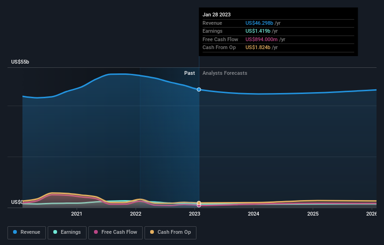
Task: Click tooltip date Jan 28 2023
Action: (217, 14)
